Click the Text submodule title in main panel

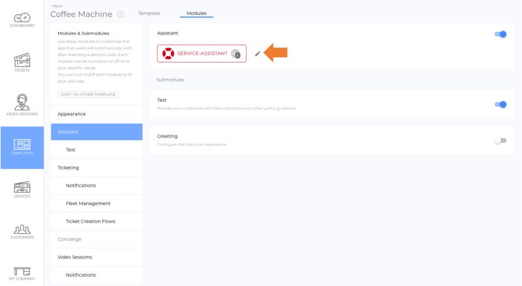[162, 100]
